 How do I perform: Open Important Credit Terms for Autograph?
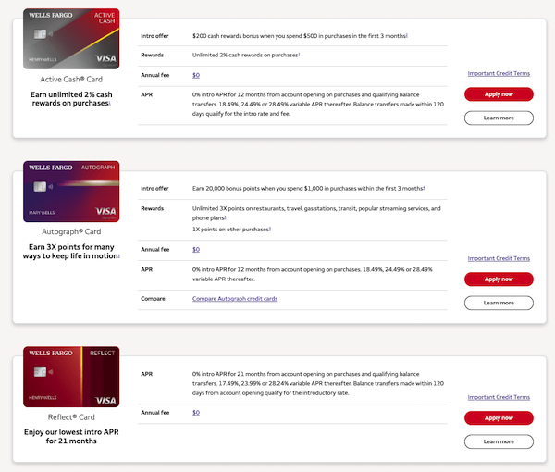pos(499,258)
